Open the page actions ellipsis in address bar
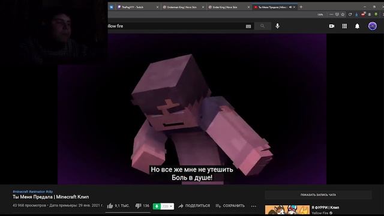This screenshot has width=384, height=216. tap(331, 14)
